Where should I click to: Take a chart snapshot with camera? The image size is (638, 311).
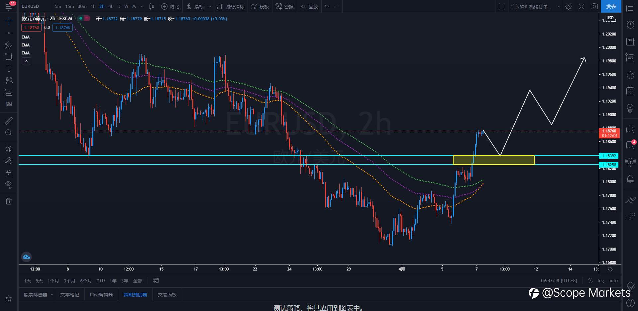click(594, 6)
